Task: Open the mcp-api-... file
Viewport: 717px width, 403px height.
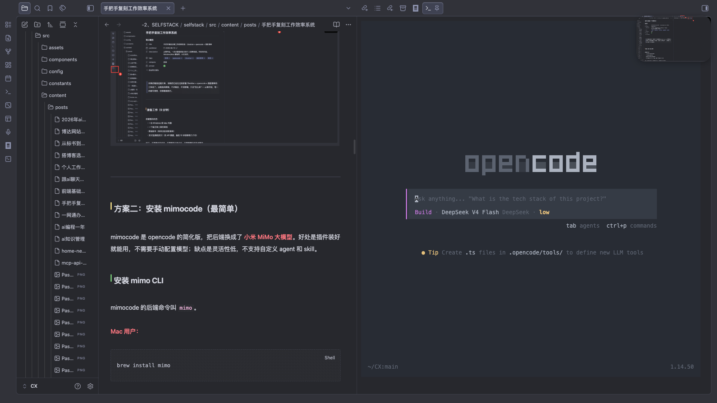Action: (x=74, y=263)
